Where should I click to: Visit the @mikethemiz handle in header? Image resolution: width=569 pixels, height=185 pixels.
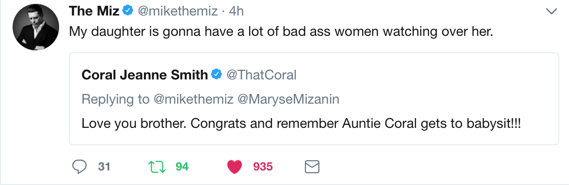coord(177,11)
